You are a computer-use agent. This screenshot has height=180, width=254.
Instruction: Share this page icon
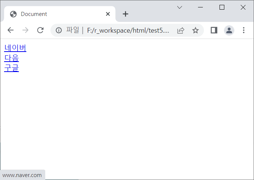click(181, 30)
